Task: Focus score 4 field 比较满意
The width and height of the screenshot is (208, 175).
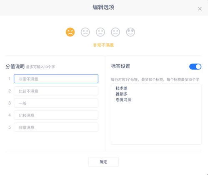Action: pyautogui.click(x=56, y=115)
